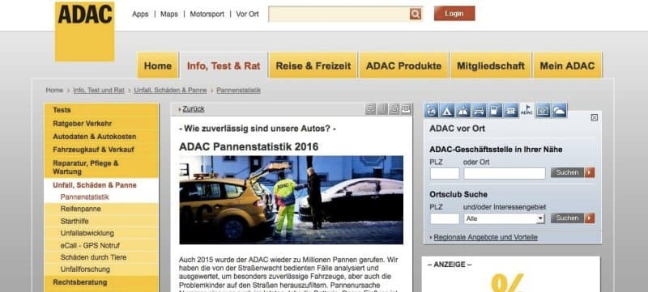The height and width of the screenshot is (292, 648).
Task: Click the bookmark icon above the article
Action: pos(382,109)
